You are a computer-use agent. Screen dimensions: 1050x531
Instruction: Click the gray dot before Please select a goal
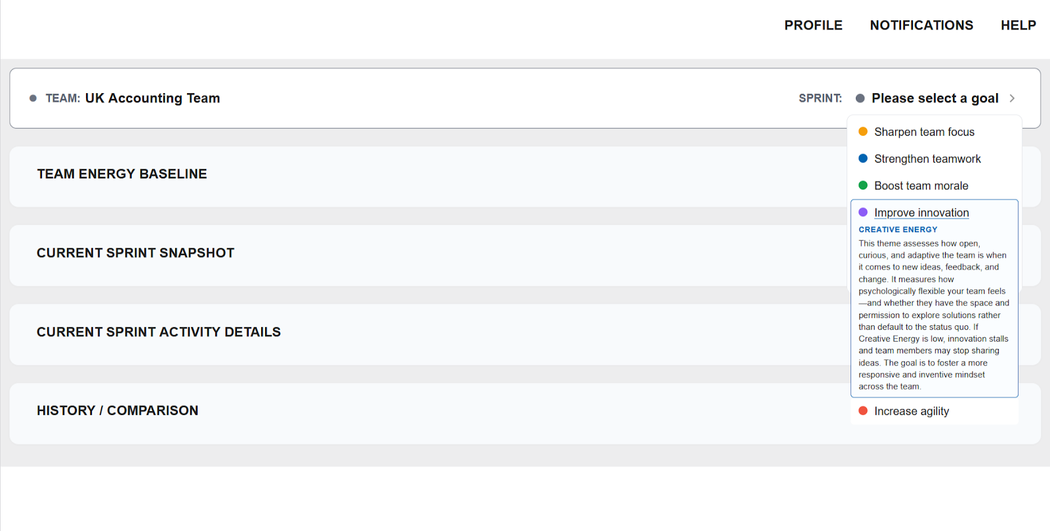(x=860, y=98)
